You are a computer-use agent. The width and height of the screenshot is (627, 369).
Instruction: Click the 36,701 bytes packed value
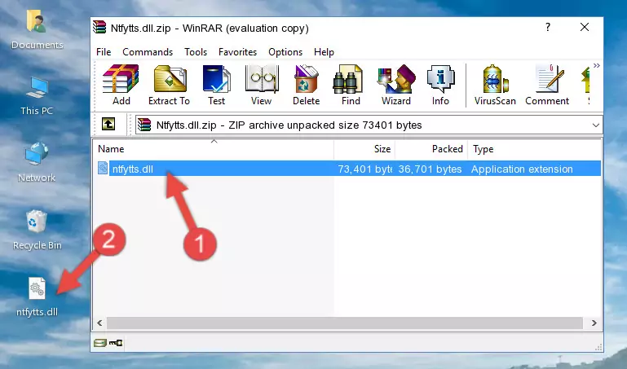tap(430, 169)
